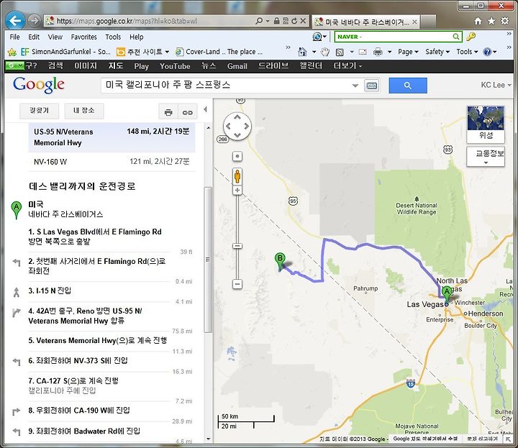Open the browser home page icon

pos(478,21)
